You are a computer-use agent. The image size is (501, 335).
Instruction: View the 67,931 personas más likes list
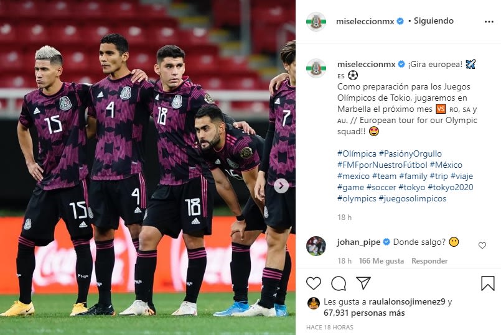[x=364, y=313]
